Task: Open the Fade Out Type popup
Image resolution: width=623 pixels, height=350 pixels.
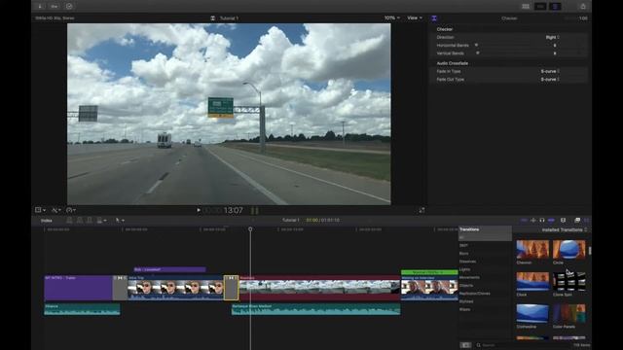Action: (x=550, y=80)
